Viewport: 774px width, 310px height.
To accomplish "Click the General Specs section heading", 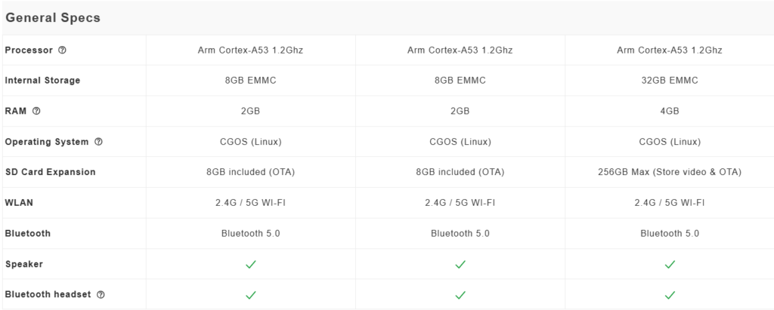I will coord(53,17).
